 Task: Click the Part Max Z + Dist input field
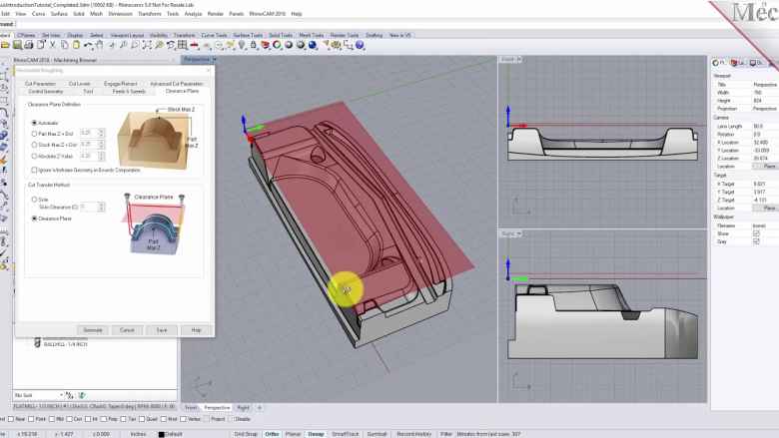(86, 133)
